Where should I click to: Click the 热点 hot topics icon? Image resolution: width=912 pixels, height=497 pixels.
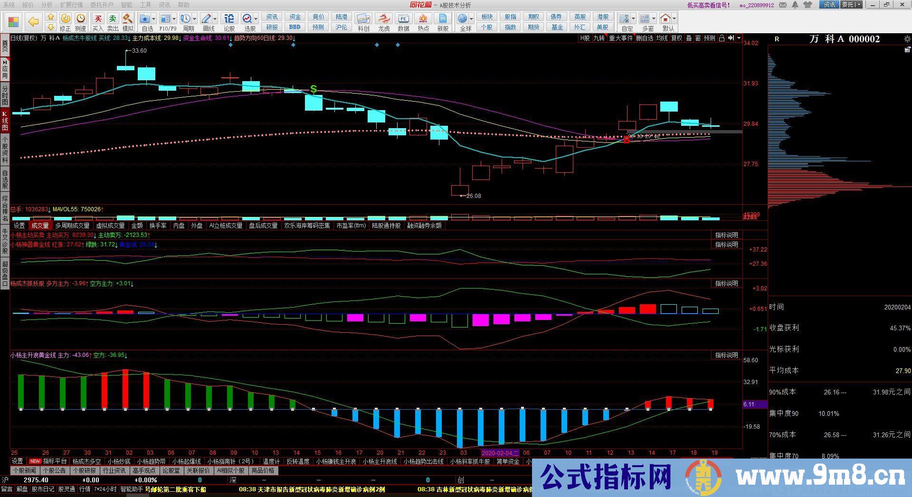click(423, 19)
